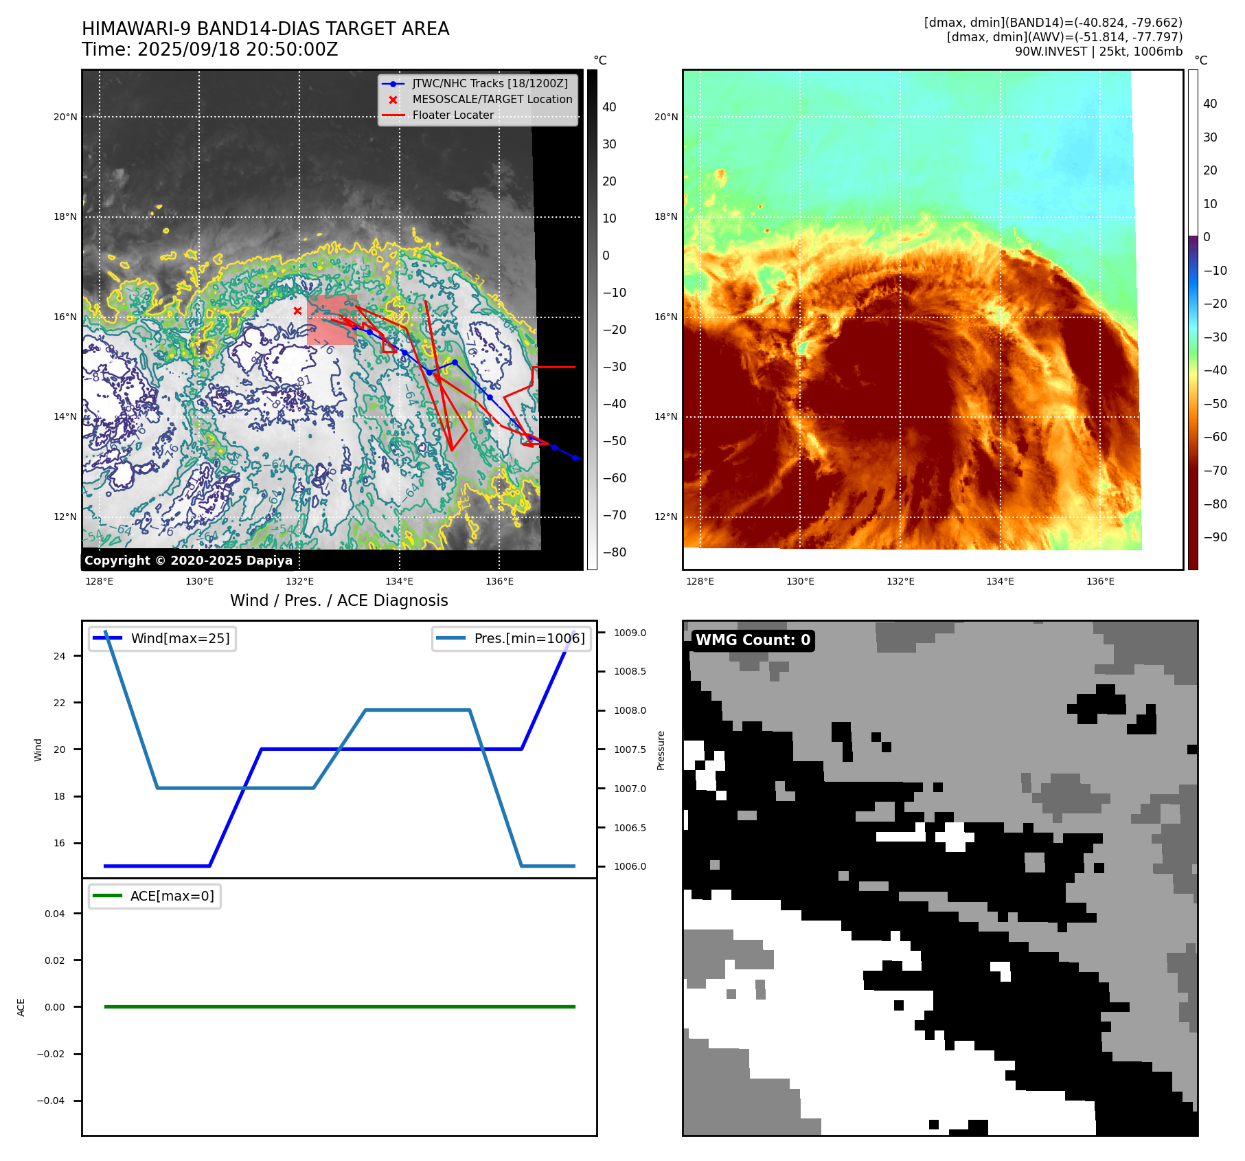Click the 'ACE[max=0]' legend box
This screenshot has height=1161, width=1245.
coord(155,896)
